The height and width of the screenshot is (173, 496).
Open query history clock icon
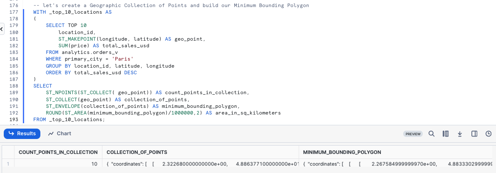[x=489, y=134]
